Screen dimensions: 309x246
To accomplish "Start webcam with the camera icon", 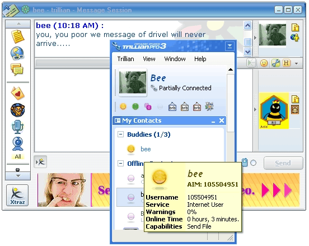I will pyautogui.click(x=18, y=144).
